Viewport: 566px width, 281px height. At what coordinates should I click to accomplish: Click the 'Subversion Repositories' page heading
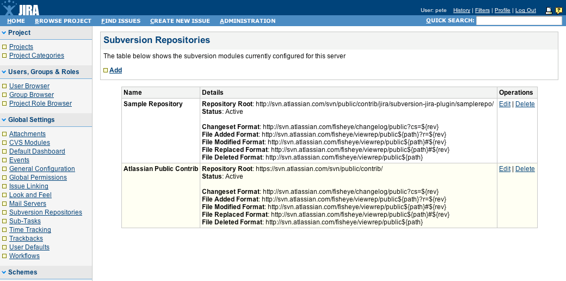point(157,40)
